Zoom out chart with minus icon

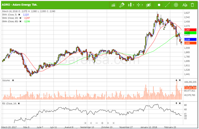[97, 123]
